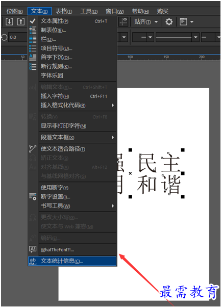The width and height of the screenshot is (222, 308).
Task: Choose 项目符号 bullets menu entry
Action: 72,48
